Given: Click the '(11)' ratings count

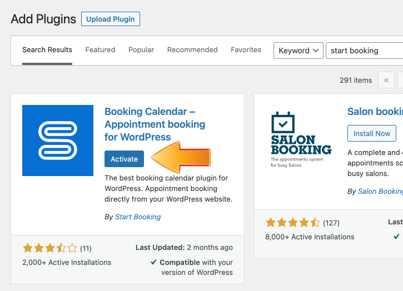Looking at the screenshot, I should click(x=86, y=249).
